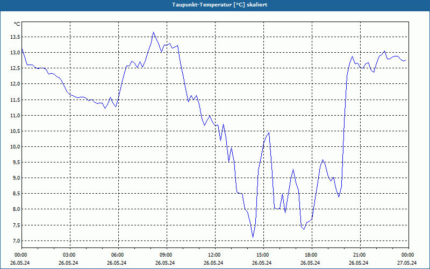Click the 18:00 time axis label
Image resolution: width=430 pixels, height=269 pixels.
point(312,255)
